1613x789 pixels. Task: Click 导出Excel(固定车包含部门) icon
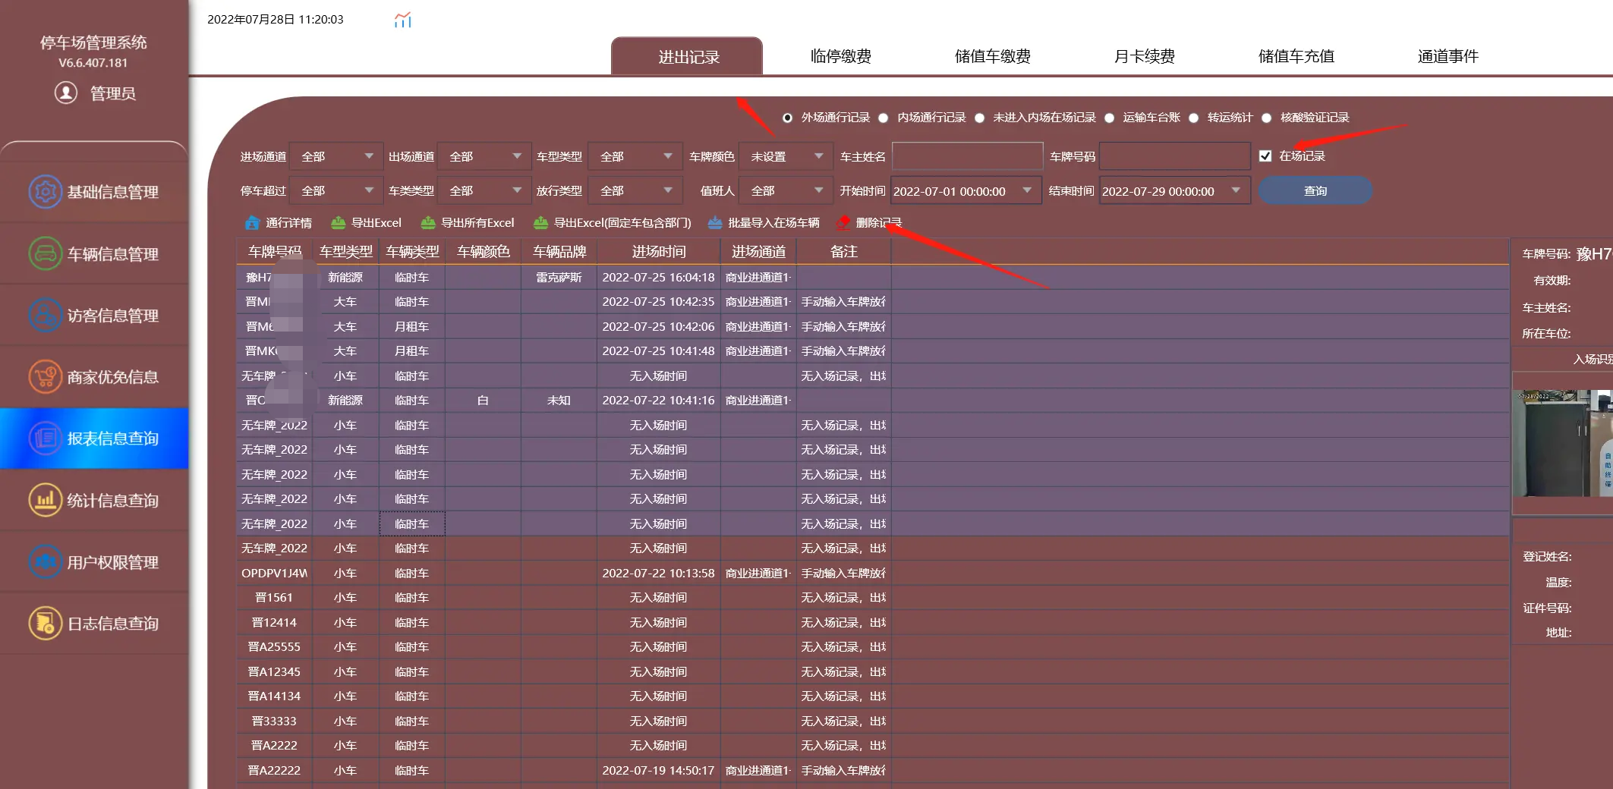click(540, 222)
